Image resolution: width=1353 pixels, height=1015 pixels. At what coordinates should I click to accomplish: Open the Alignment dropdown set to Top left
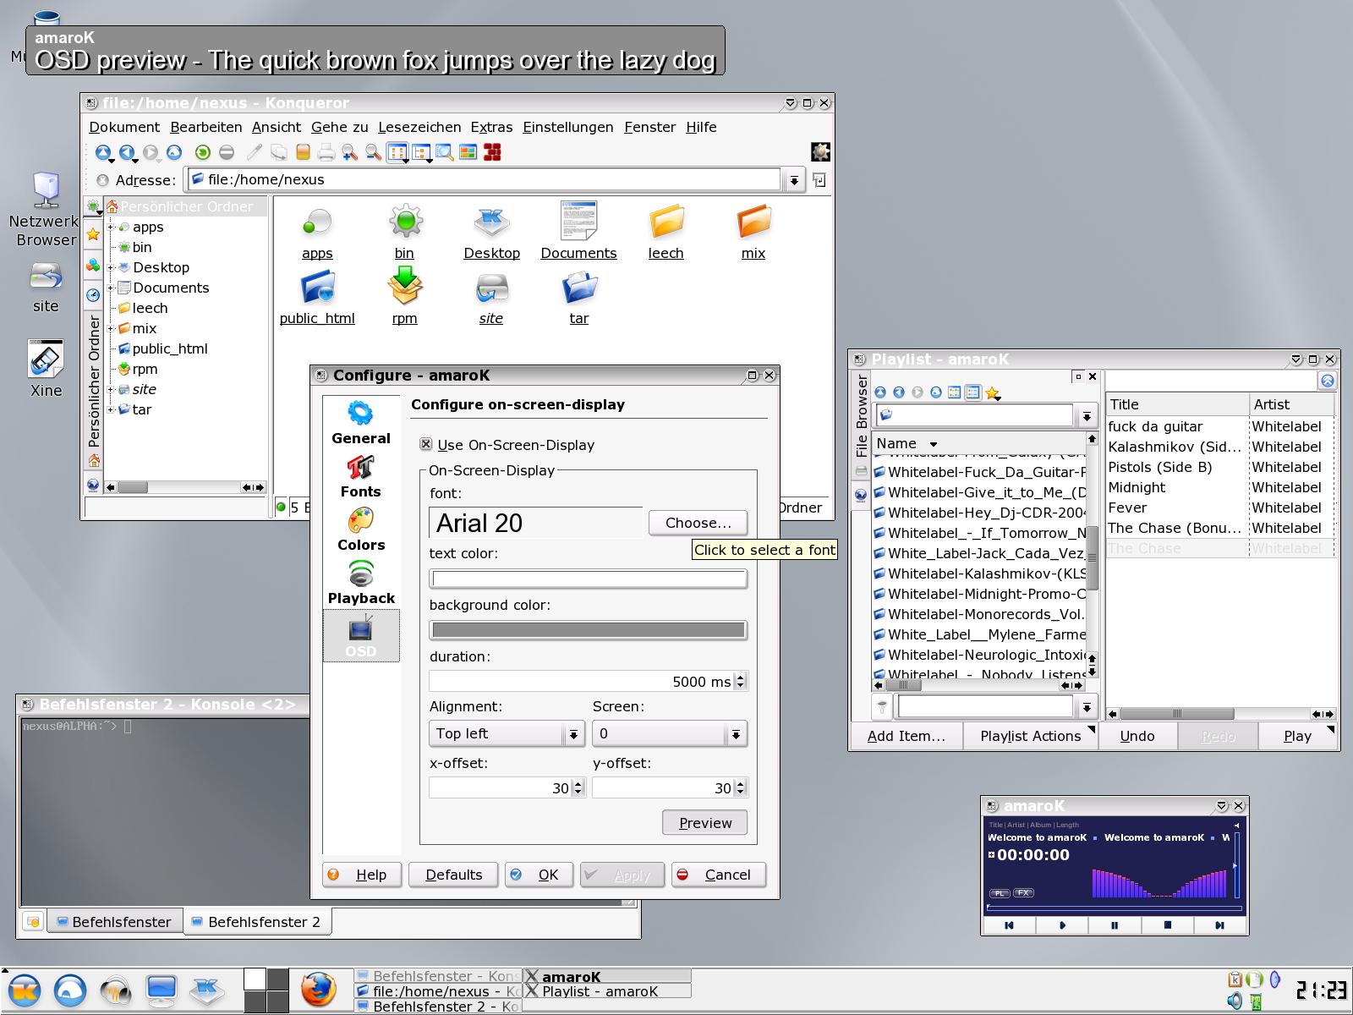point(507,733)
